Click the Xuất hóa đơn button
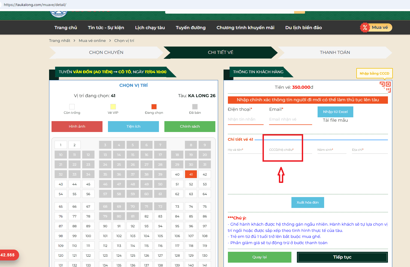410x267 pixels. (307, 202)
